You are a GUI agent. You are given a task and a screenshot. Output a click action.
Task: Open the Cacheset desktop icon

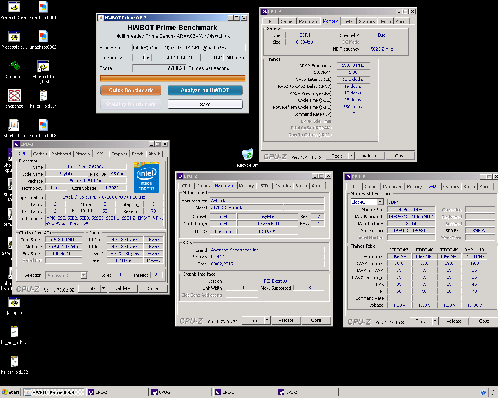[x=14, y=70]
